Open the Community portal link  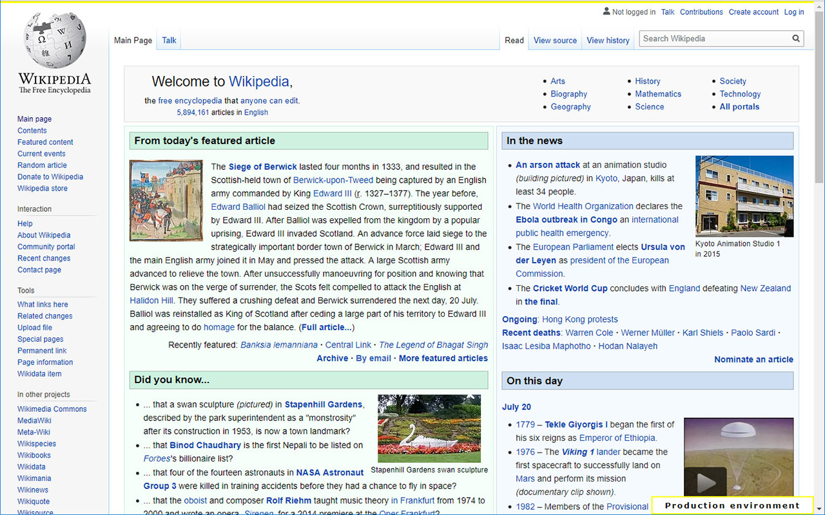pyautogui.click(x=46, y=247)
